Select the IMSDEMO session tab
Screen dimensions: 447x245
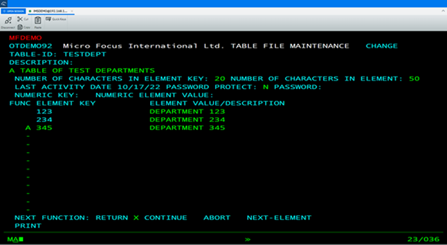[49, 11]
